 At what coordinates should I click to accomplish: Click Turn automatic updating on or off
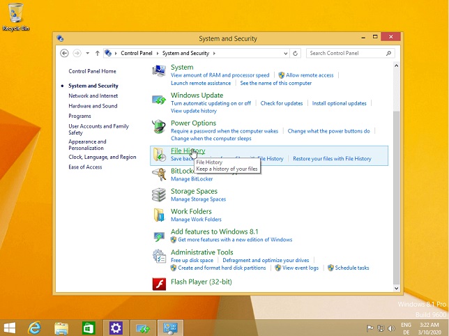click(211, 103)
